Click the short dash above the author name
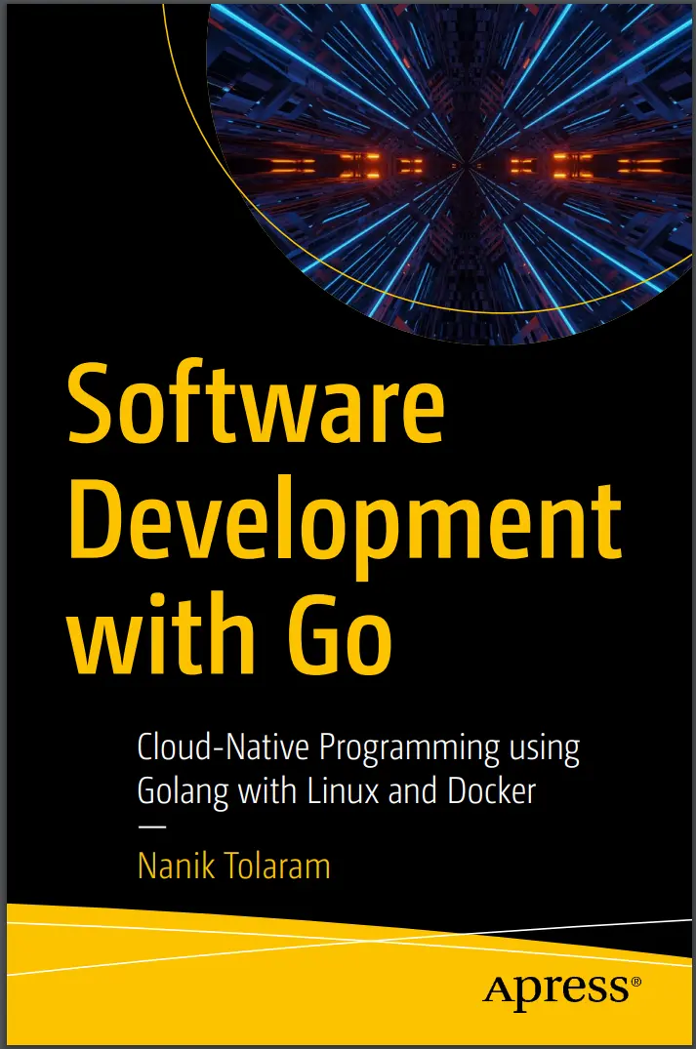Image resolution: width=696 pixels, height=1049 pixels. 151,827
